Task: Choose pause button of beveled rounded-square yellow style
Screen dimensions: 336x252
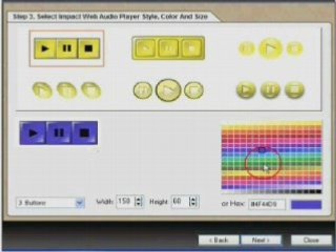Action: coord(168,48)
